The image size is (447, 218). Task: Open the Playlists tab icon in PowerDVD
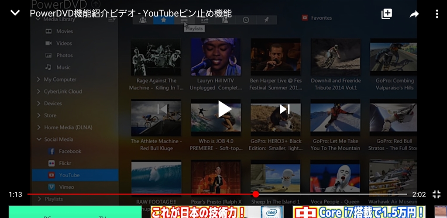tap(184, 20)
